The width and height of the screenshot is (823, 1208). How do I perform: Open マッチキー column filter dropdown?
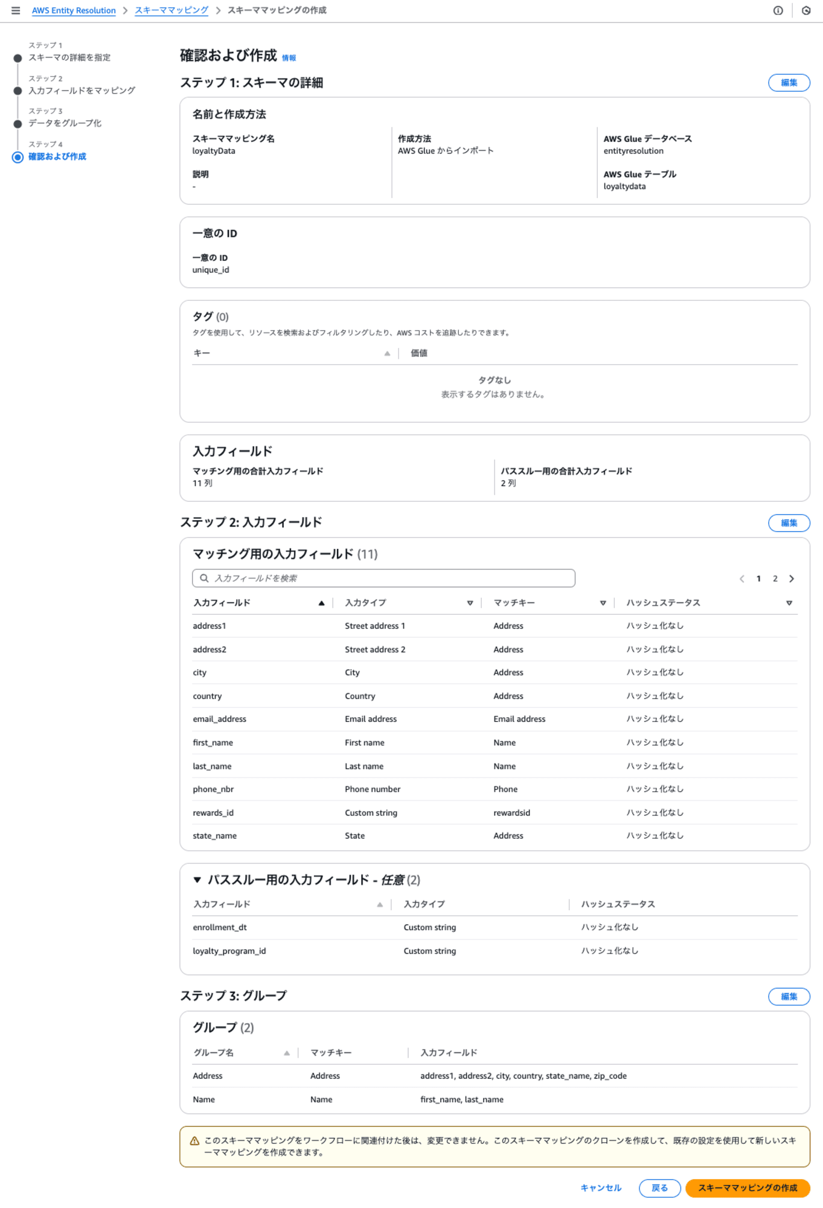pos(603,603)
